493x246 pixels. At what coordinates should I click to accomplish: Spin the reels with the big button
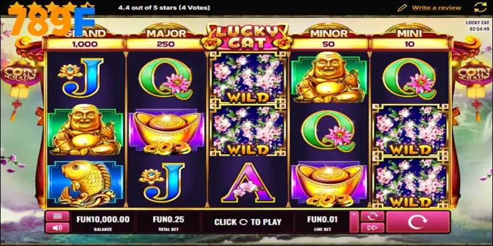tap(418, 222)
